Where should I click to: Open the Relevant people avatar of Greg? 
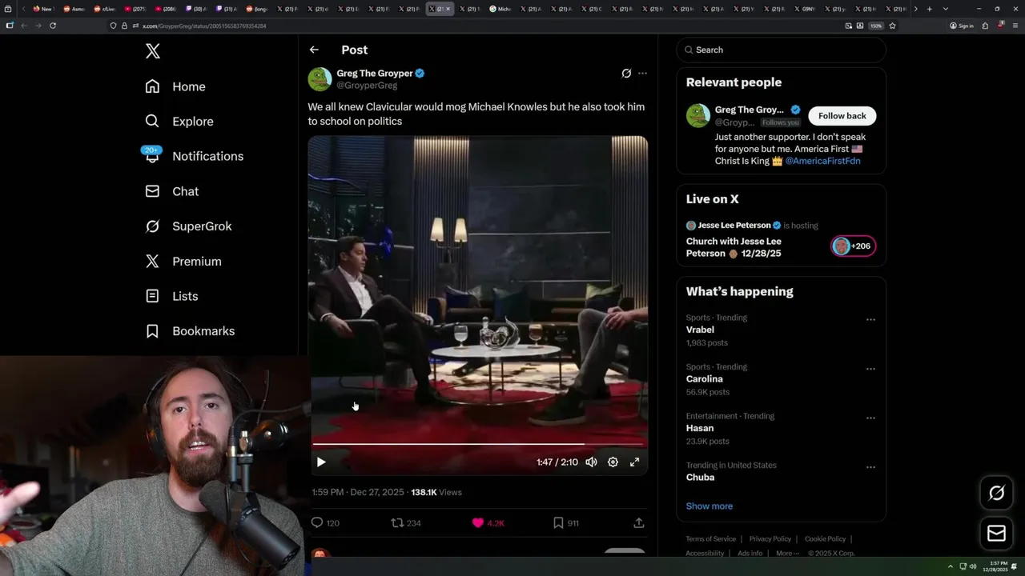pyautogui.click(x=698, y=115)
